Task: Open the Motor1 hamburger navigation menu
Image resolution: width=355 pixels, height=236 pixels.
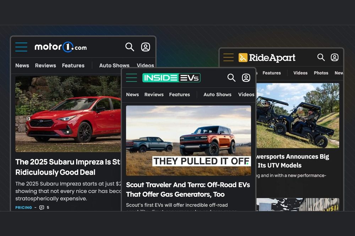Action: (x=21, y=47)
